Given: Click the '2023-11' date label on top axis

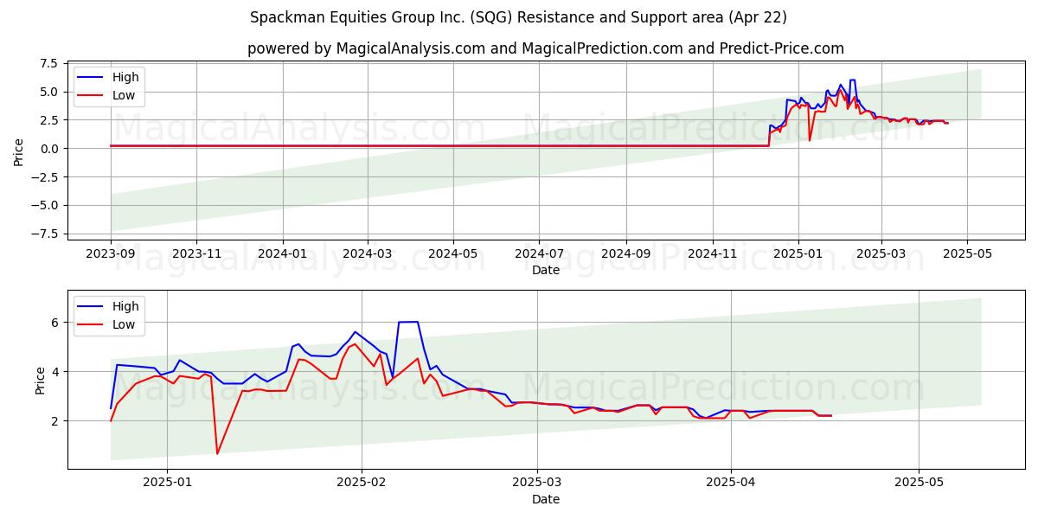Looking at the screenshot, I should pos(195,253).
